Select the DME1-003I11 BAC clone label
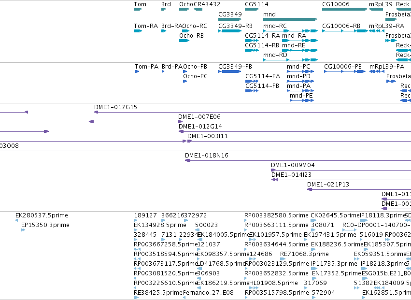This screenshot has height=300, width=411. click(208, 136)
